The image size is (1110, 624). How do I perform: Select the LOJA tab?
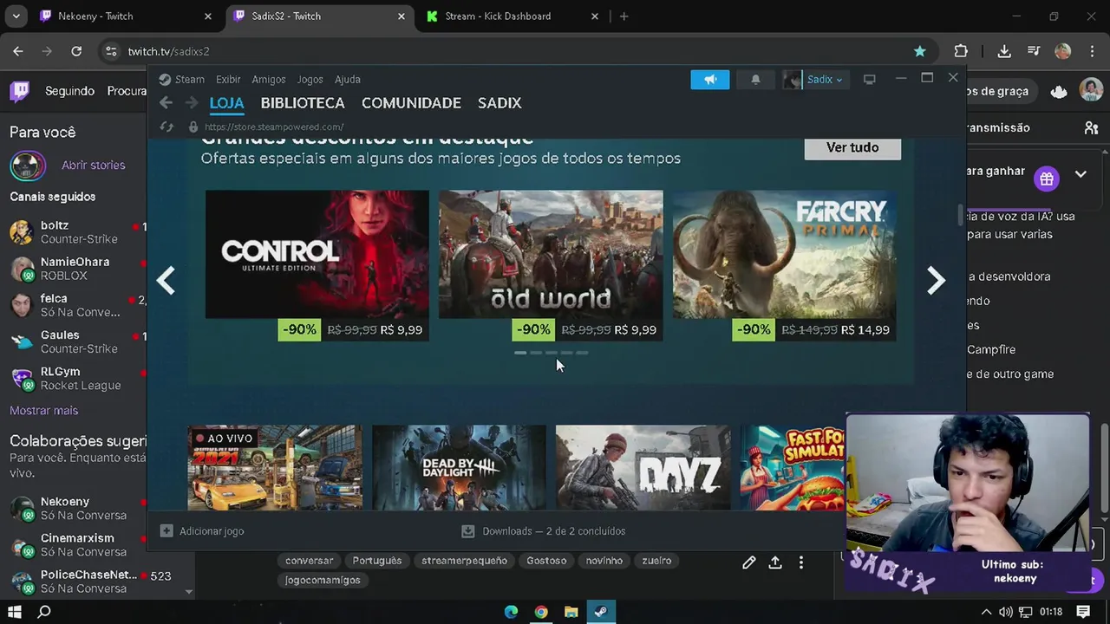[x=226, y=103]
